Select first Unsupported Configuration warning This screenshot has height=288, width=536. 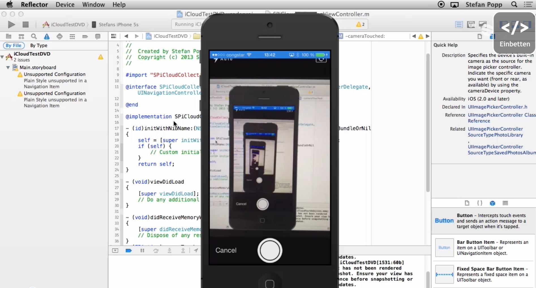(54, 74)
